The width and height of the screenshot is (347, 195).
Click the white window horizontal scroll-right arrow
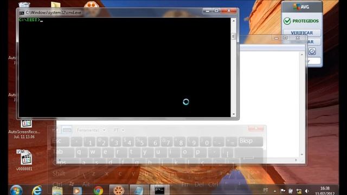(296, 160)
